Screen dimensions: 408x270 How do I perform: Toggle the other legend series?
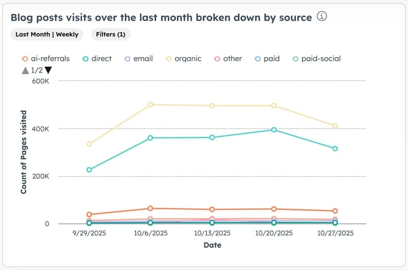228,59
